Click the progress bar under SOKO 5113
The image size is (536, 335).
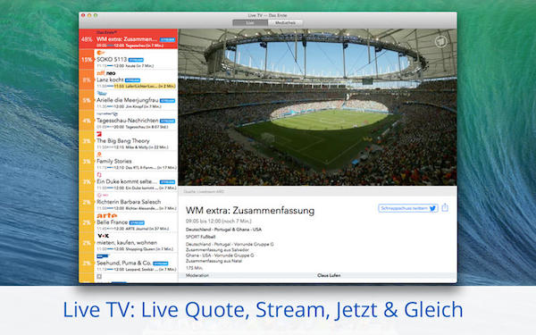(110, 65)
